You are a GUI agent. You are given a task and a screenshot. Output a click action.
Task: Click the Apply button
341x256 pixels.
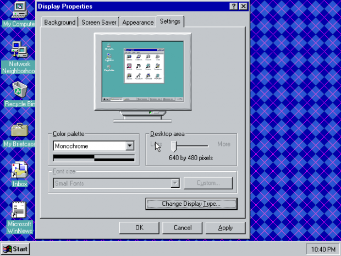226,228
